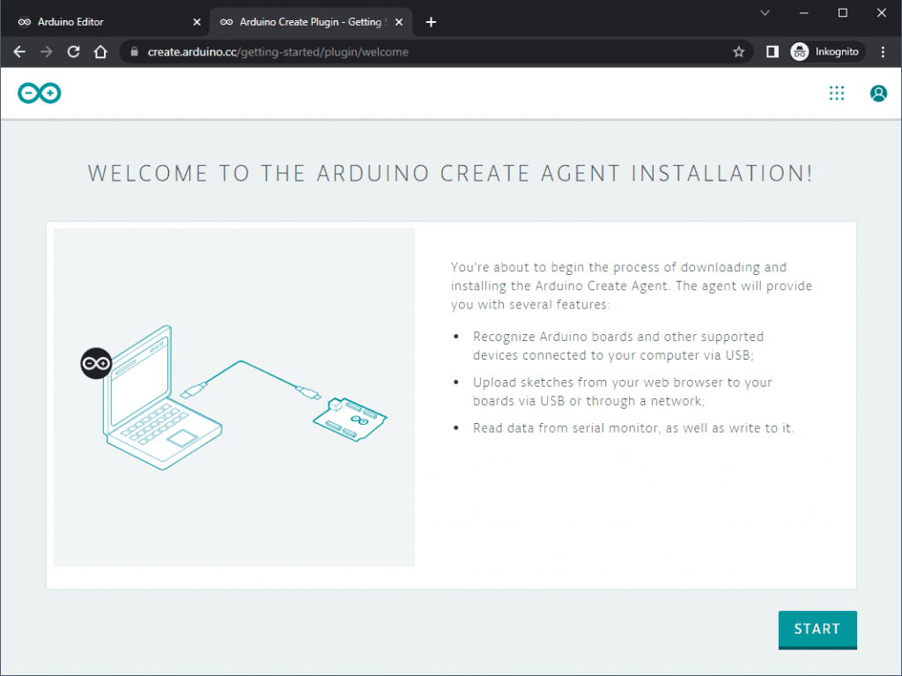
Task: Open the user profile icon
Action: click(878, 93)
